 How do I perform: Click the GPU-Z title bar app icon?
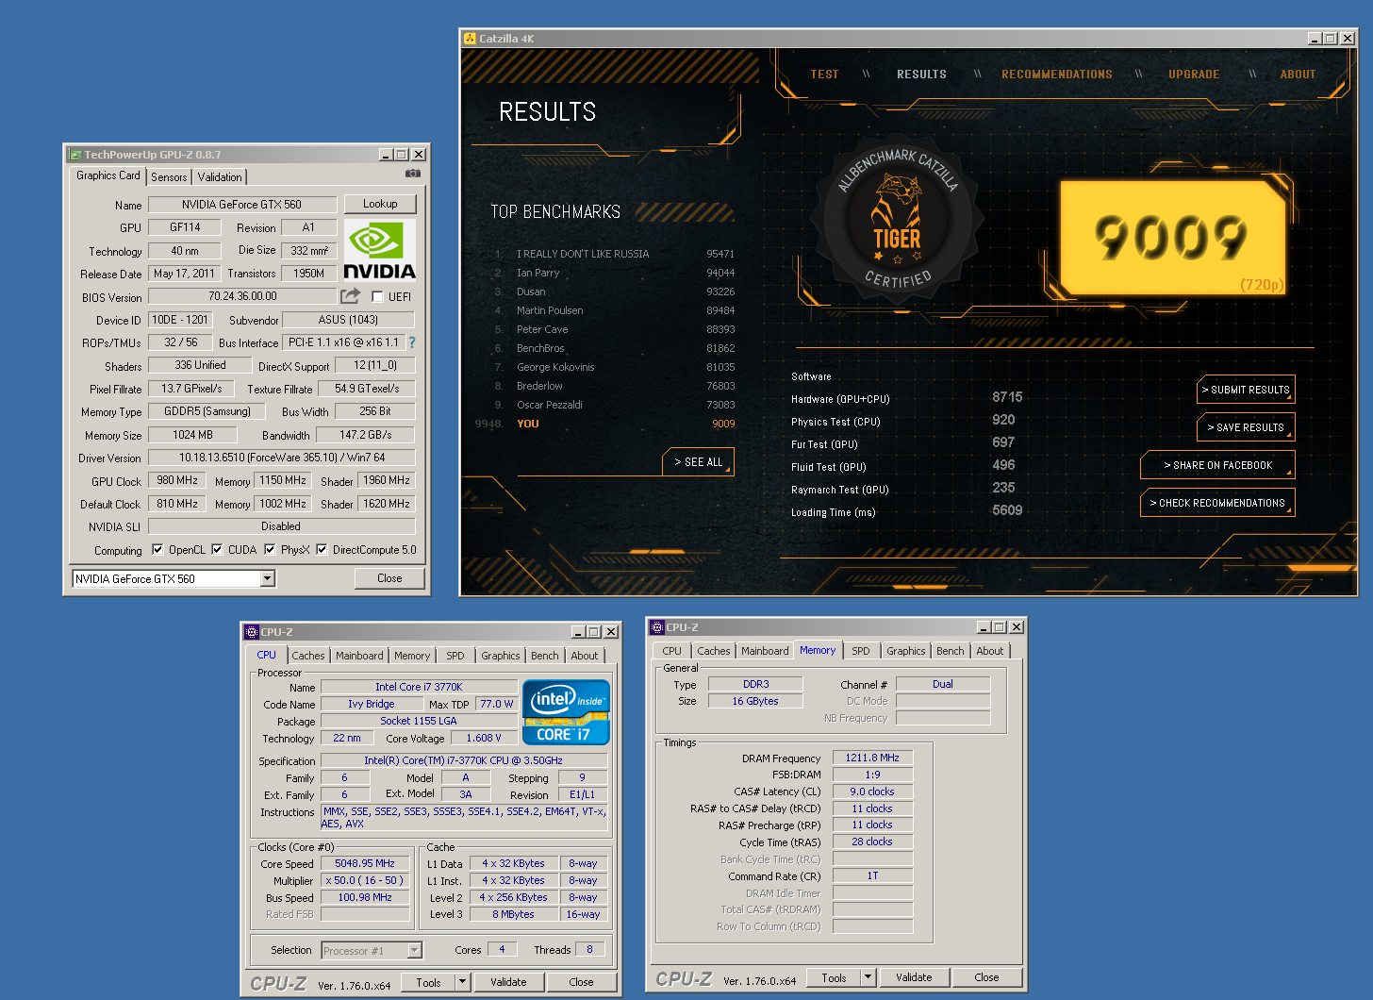coord(76,155)
